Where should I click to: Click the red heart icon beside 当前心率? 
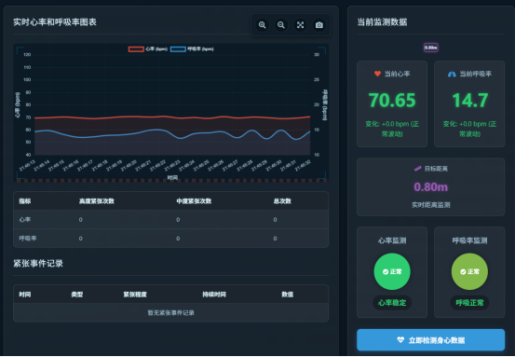coord(377,74)
